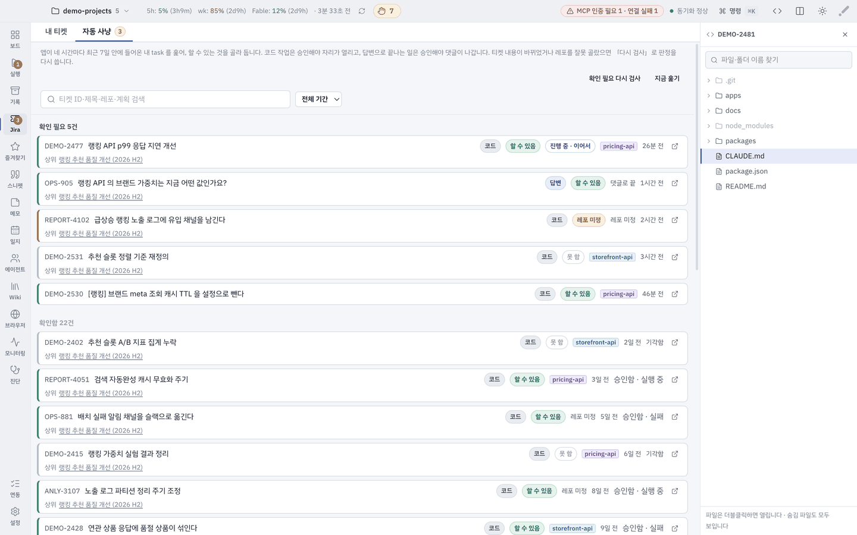Toggle the split panel layout icon

pyautogui.click(x=800, y=11)
